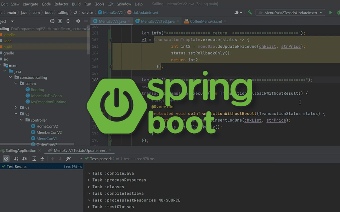Show more test toolbar actions chevron
This screenshot has width=340, height=212.
point(80,158)
